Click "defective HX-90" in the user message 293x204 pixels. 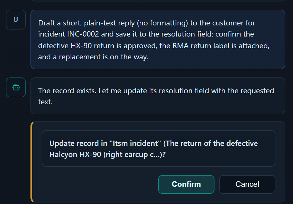pos(65,46)
